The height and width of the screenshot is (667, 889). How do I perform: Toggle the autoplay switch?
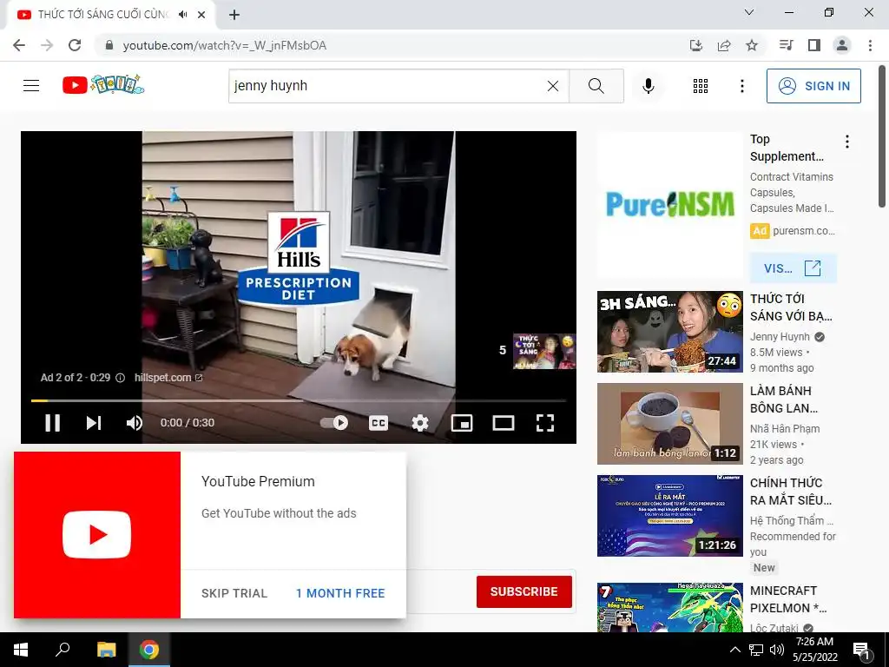(x=334, y=423)
